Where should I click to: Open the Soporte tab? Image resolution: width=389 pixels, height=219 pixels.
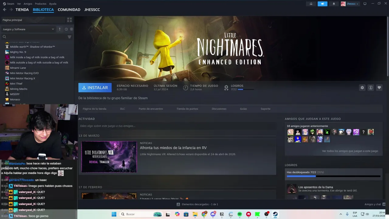(x=265, y=109)
